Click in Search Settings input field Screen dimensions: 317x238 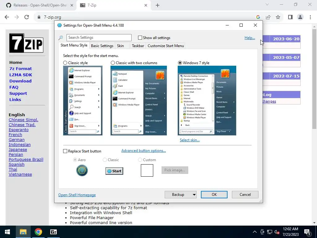click(x=99, y=37)
